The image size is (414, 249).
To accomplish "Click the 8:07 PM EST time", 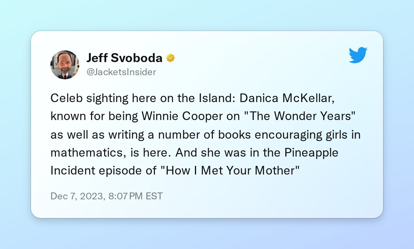I will [135, 196].
